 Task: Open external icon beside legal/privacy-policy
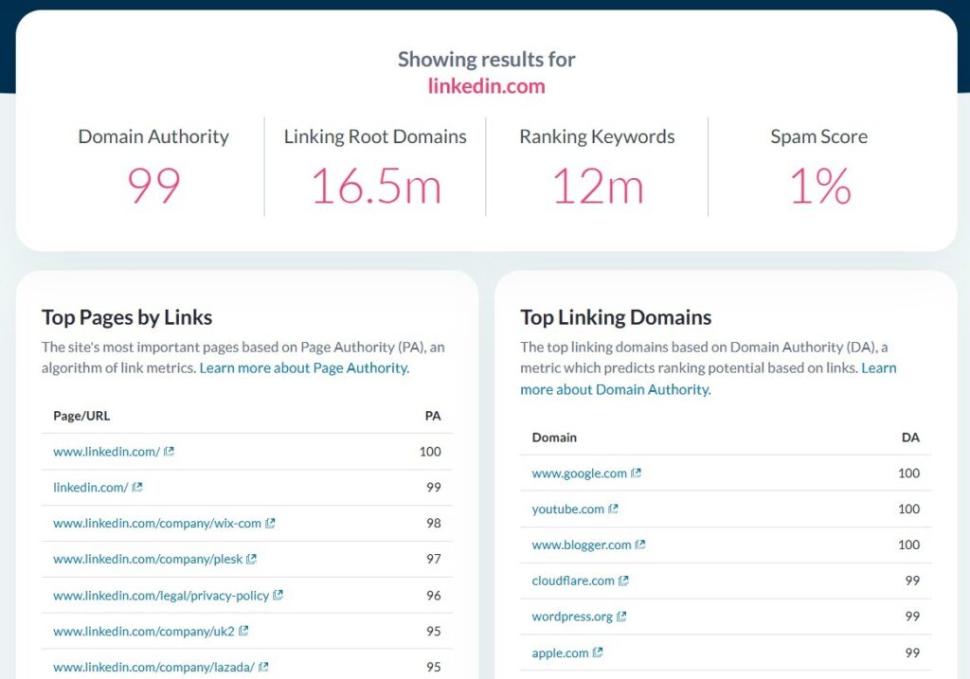click(x=278, y=596)
